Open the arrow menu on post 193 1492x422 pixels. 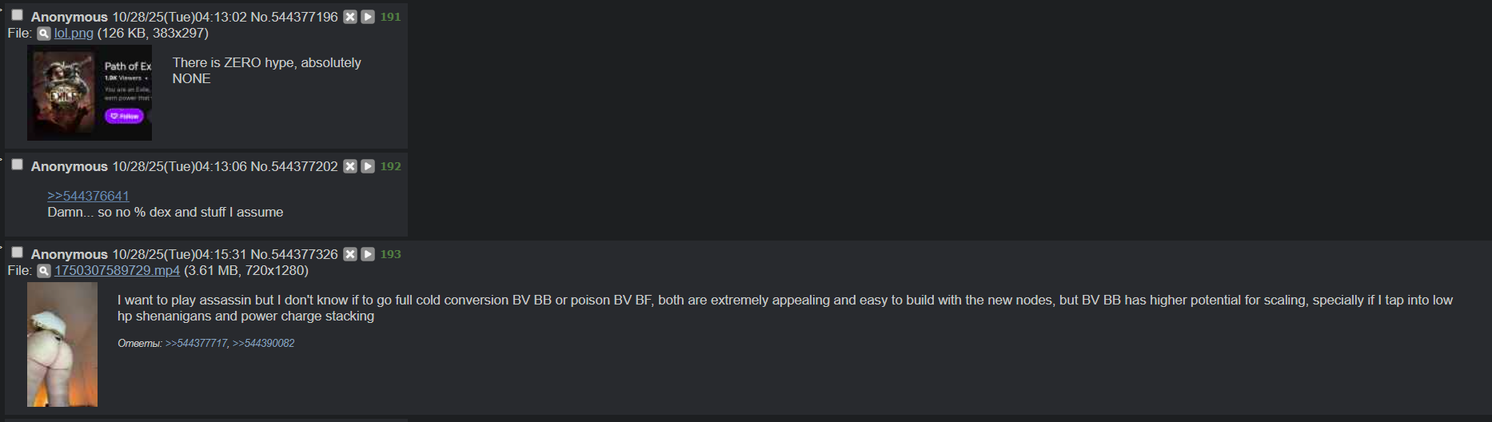click(368, 254)
